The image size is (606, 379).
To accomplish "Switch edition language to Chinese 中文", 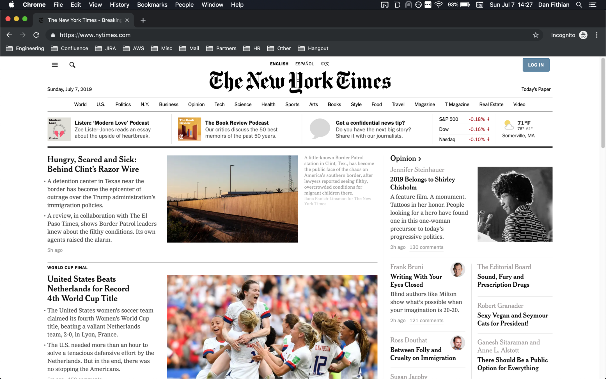I will coord(325,64).
